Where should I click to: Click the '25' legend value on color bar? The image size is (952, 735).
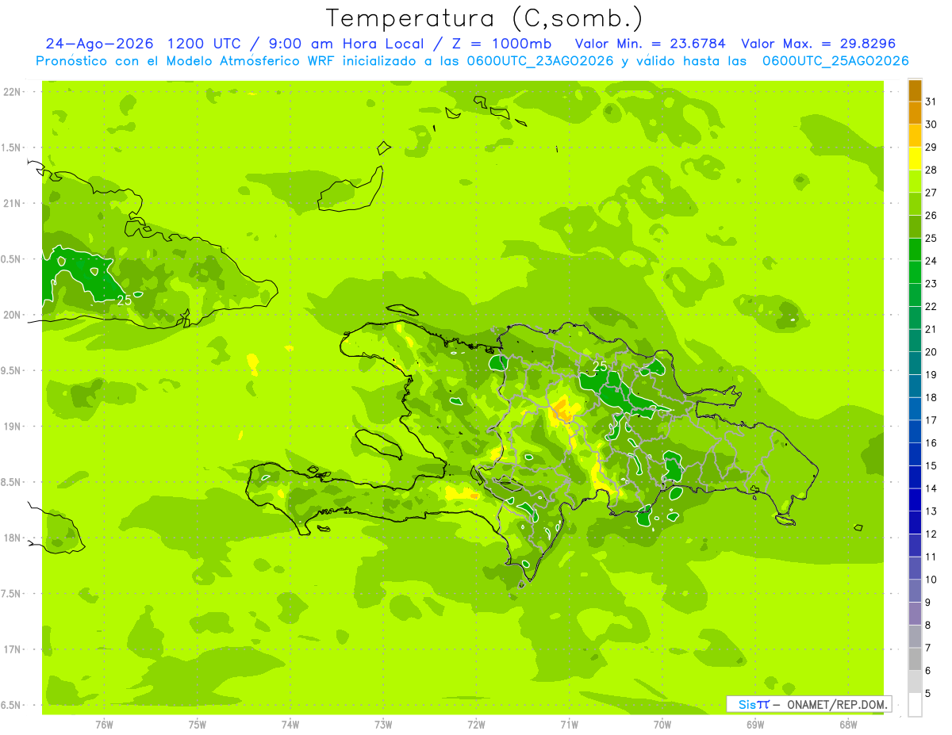pos(931,238)
